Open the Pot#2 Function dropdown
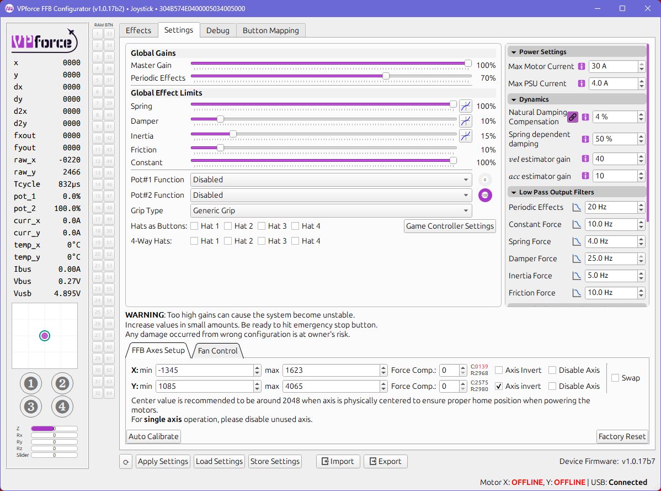661x491 pixels. (x=331, y=196)
